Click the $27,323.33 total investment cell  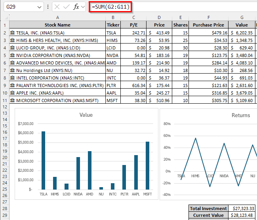tap(242, 209)
